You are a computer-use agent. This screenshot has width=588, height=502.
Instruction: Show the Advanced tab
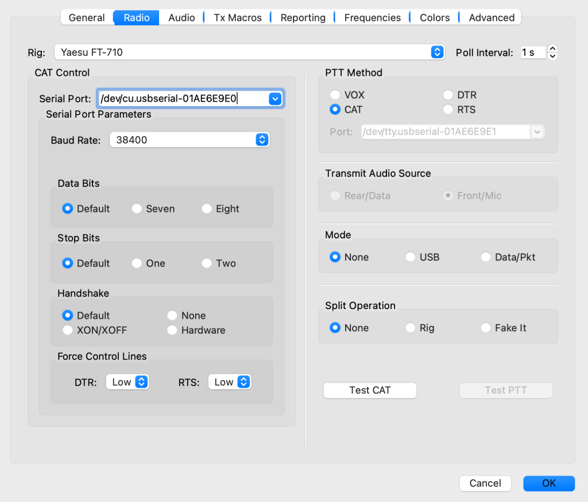pos(492,18)
